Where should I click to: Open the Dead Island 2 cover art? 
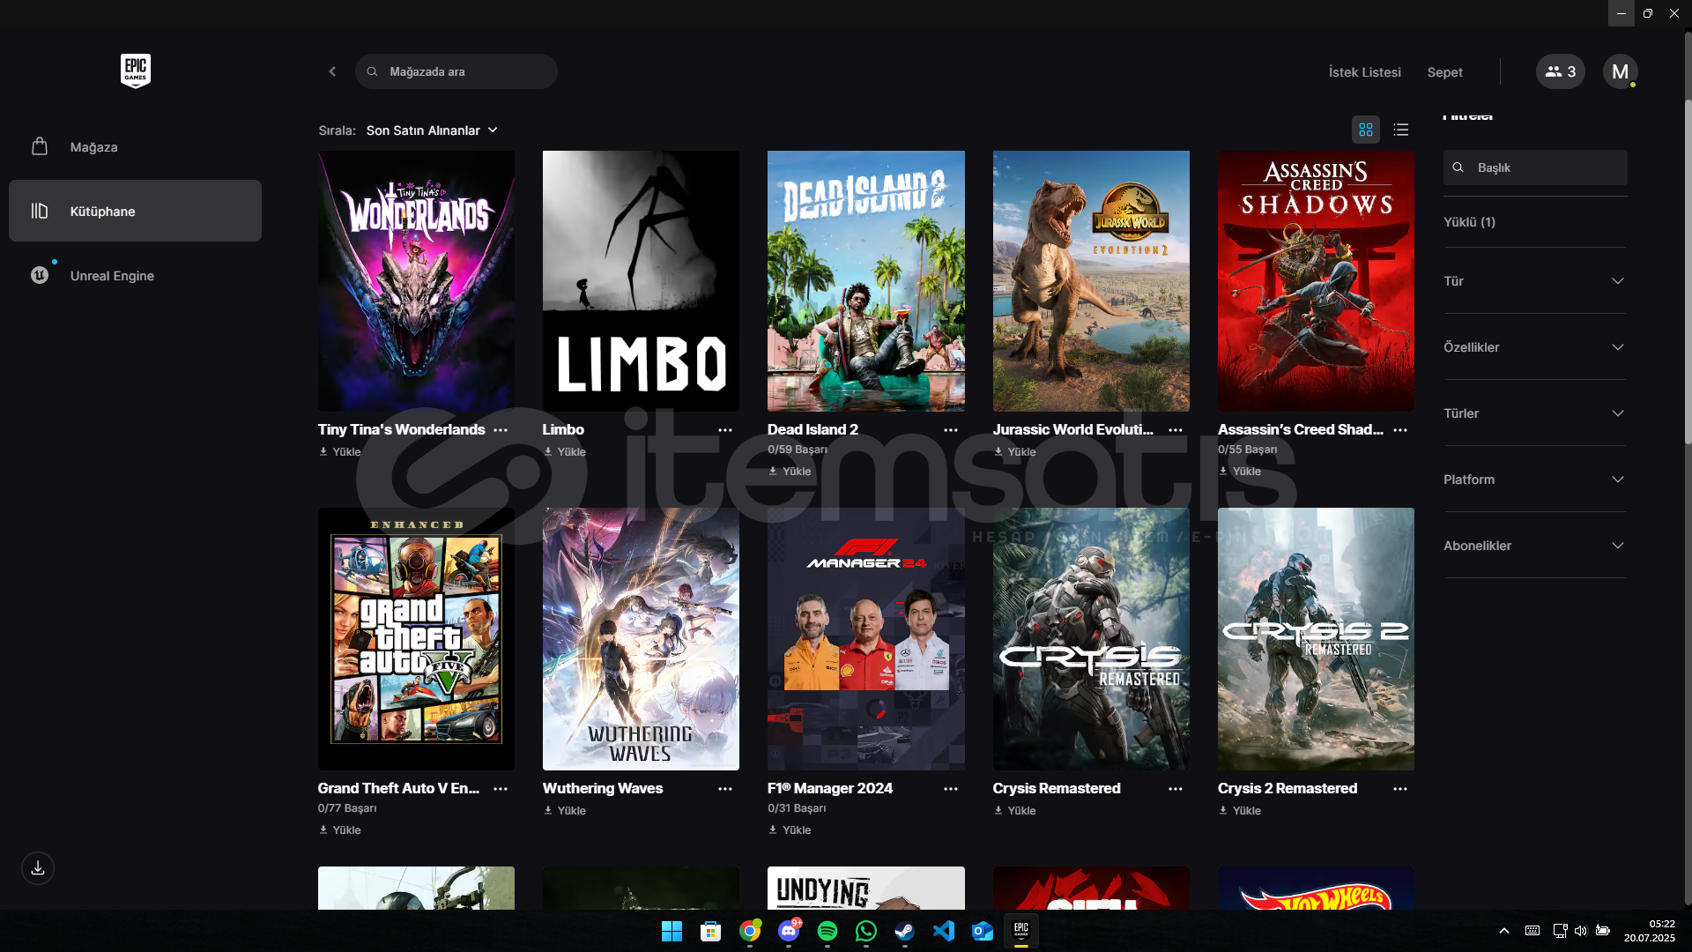[866, 281]
